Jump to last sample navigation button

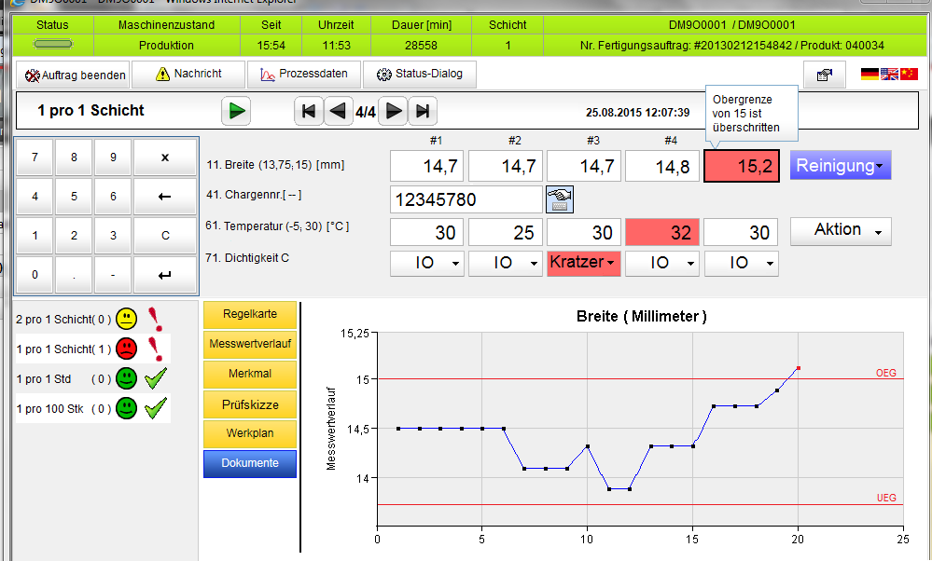click(x=423, y=111)
